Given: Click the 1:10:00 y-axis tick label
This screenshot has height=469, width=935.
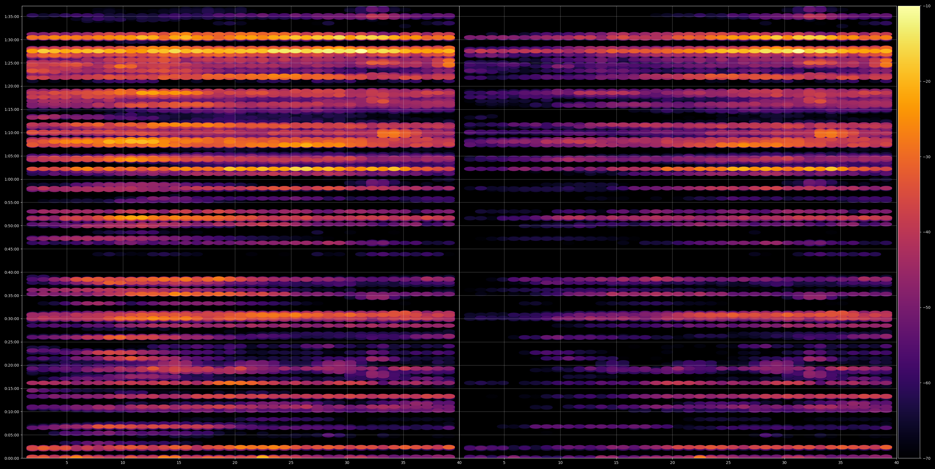Looking at the screenshot, I should pyautogui.click(x=12, y=133).
